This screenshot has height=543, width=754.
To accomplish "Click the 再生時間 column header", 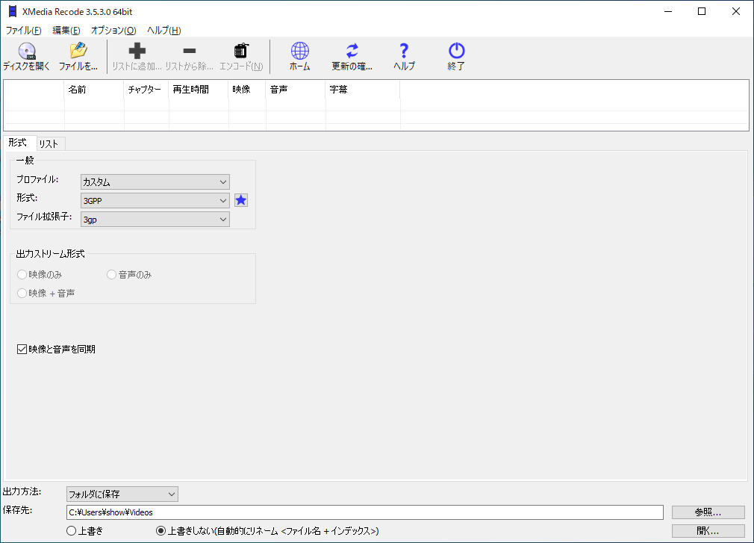I will click(x=198, y=90).
